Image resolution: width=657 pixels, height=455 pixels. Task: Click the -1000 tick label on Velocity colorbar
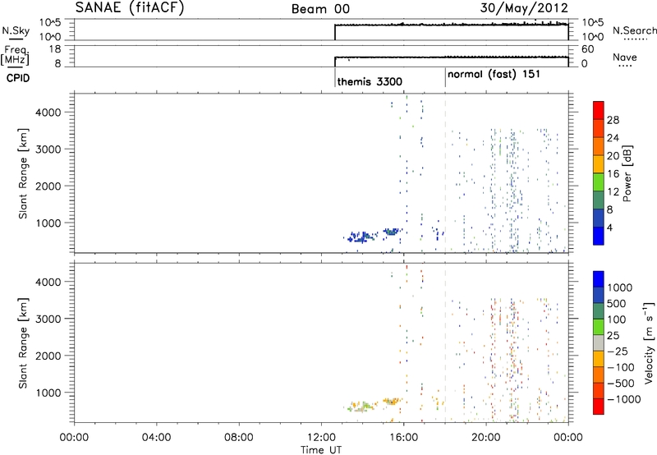(x=624, y=399)
